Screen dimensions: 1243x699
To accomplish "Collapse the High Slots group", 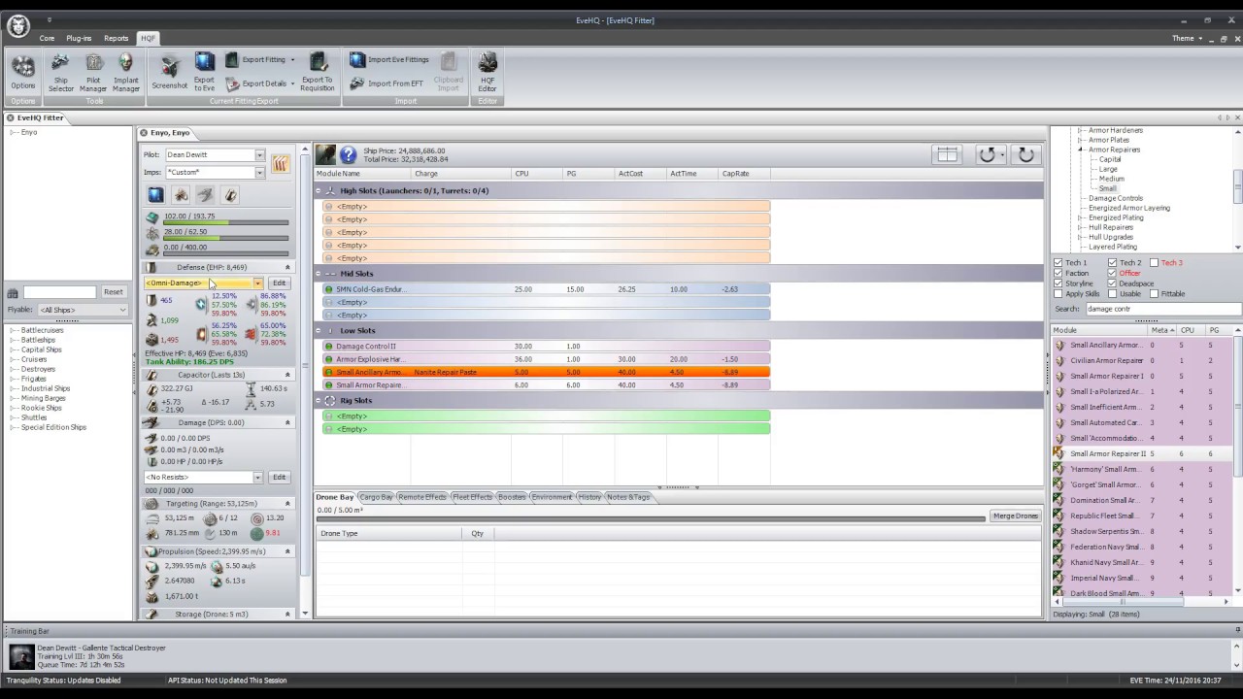I will click(319, 191).
